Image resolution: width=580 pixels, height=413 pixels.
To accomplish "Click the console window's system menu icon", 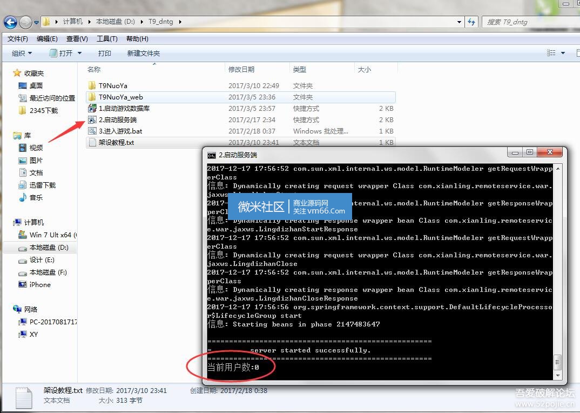I will pyautogui.click(x=212, y=155).
